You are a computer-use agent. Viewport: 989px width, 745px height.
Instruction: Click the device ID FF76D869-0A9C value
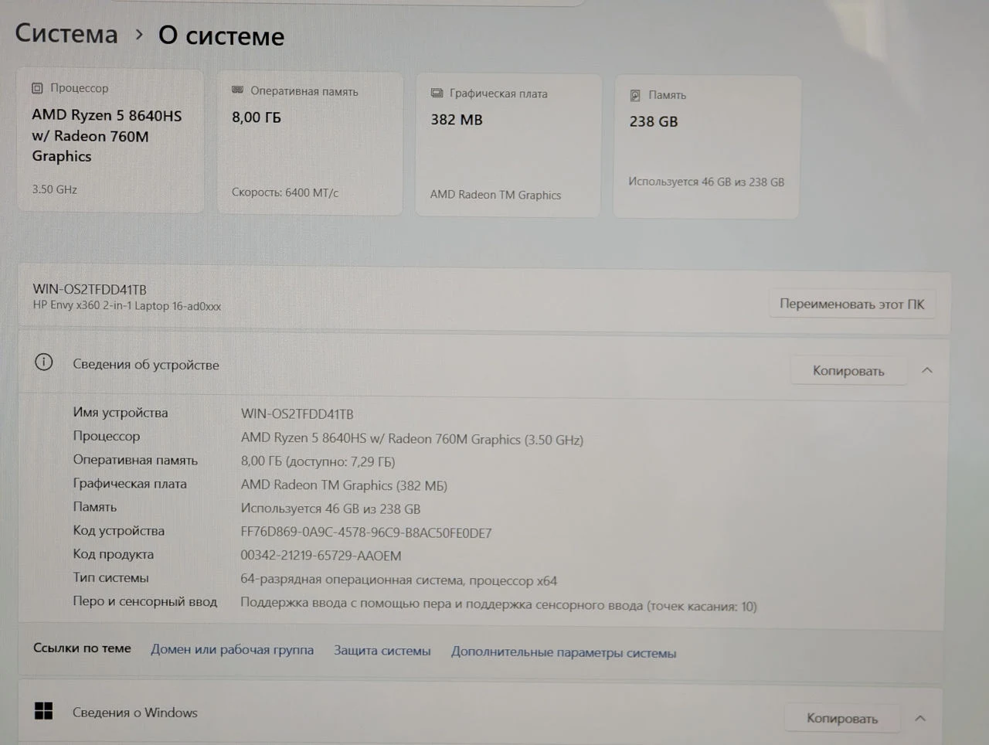point(366,532)
